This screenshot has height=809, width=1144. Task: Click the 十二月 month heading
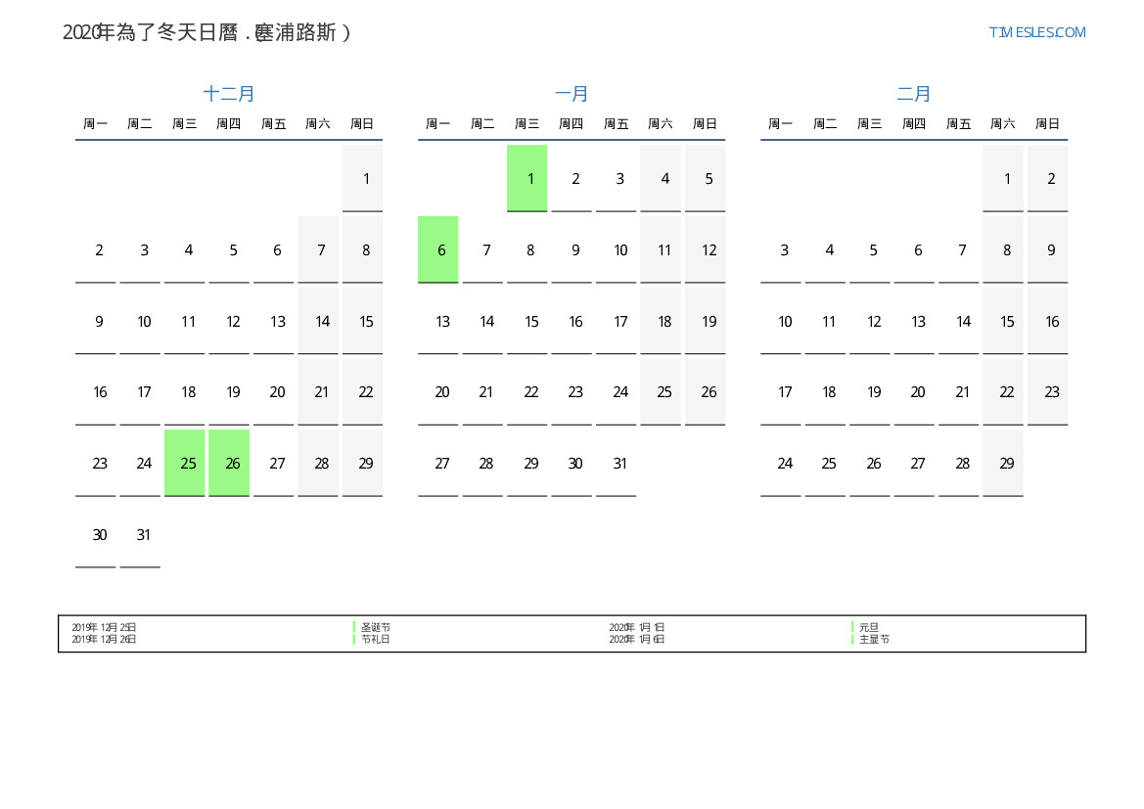click(229, 94)
